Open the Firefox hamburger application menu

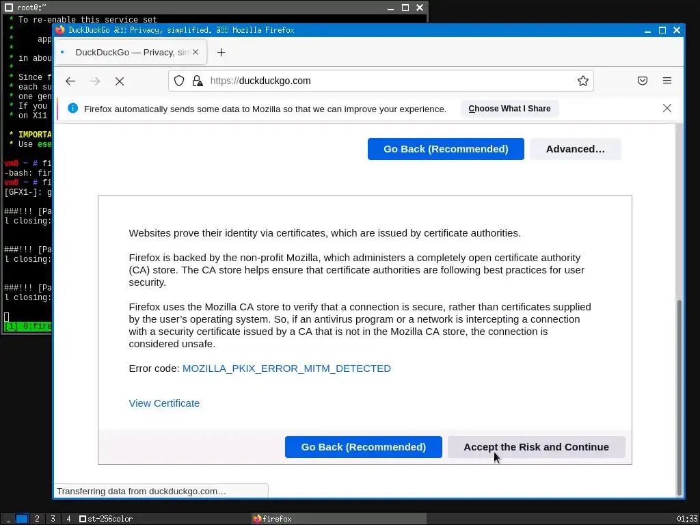coord(667,81)
